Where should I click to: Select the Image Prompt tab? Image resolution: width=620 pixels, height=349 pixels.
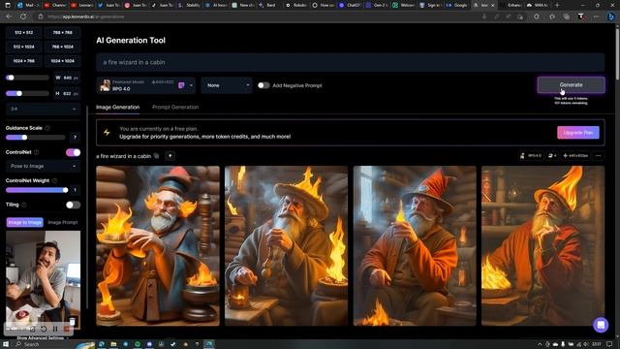(62, 222)
